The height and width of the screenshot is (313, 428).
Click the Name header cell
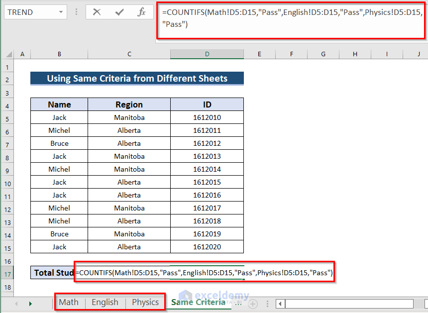click(x=59, y=104)
